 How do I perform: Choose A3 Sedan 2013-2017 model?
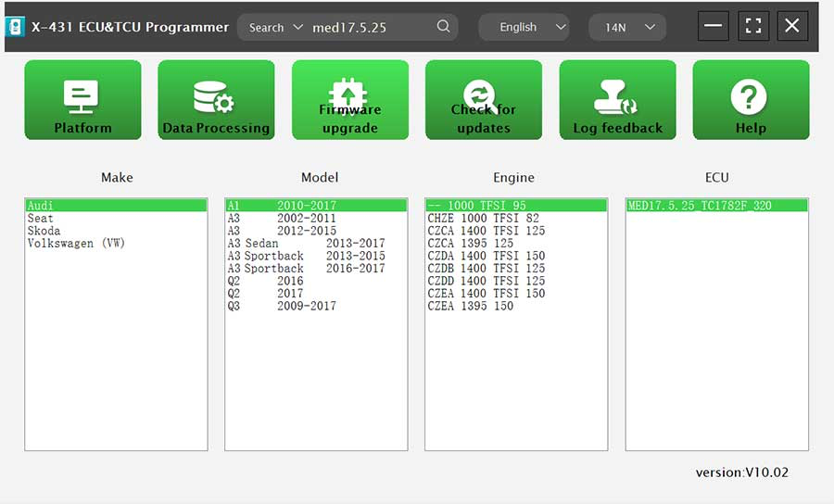click(306, 244)
